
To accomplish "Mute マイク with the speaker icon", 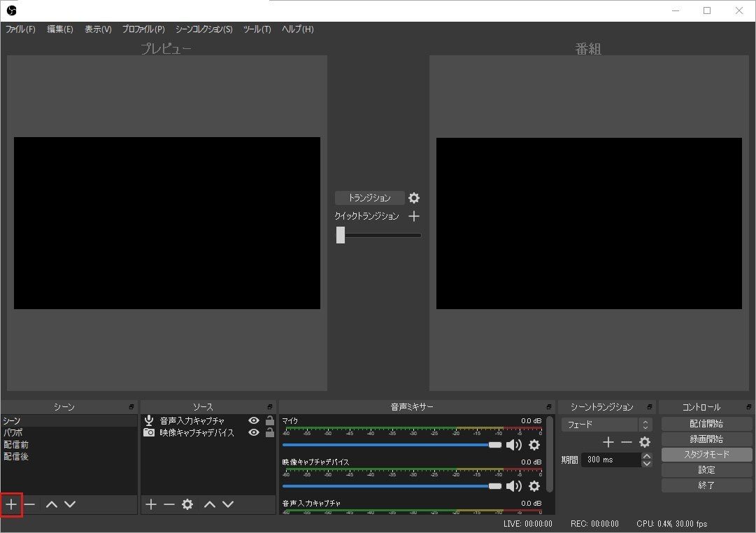I will [x=515, y=445].
